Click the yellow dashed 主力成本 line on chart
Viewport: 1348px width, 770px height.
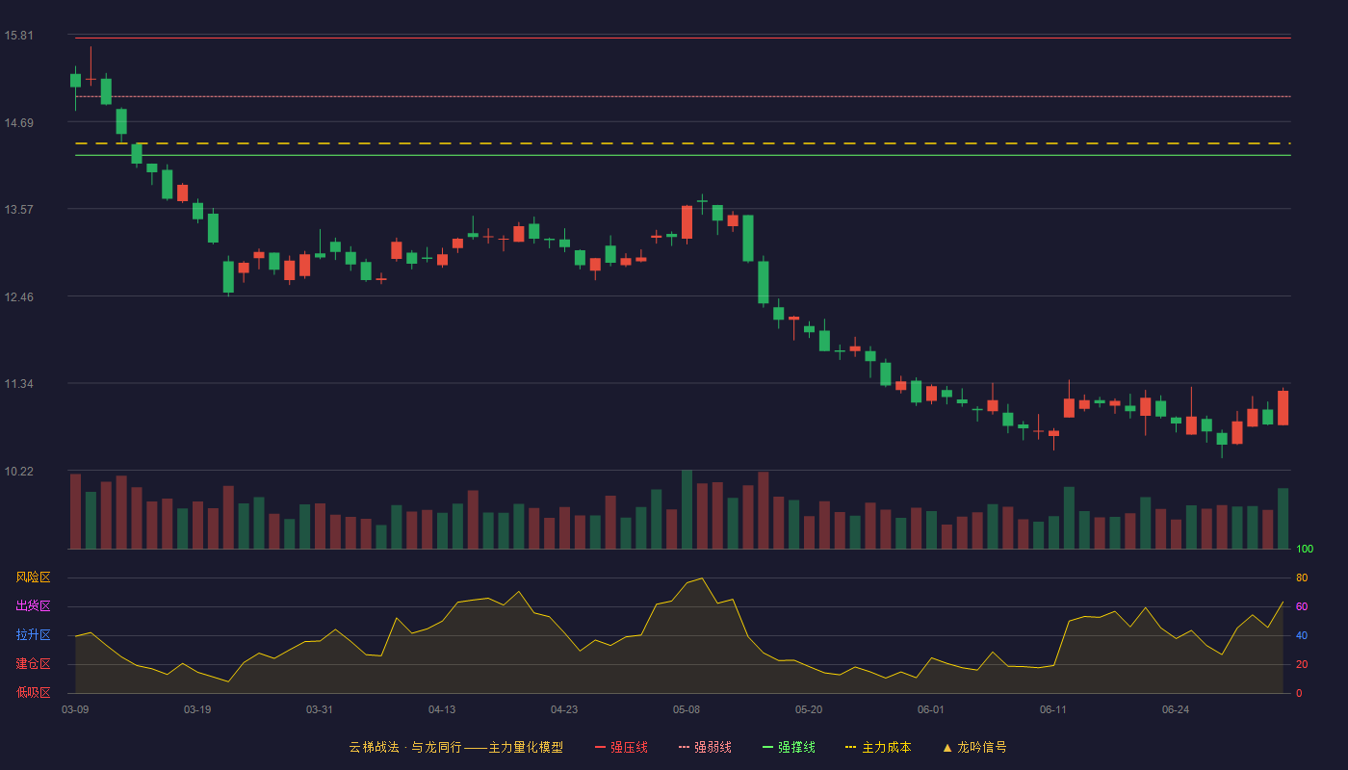tap(683, 143)
